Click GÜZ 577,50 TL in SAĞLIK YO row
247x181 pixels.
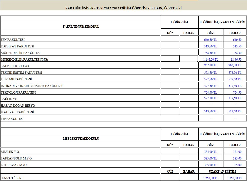[211, 98]
